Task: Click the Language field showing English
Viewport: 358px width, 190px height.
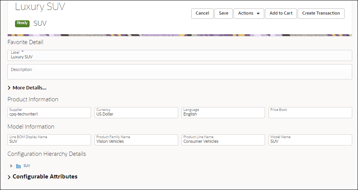Action: (223, 112)
